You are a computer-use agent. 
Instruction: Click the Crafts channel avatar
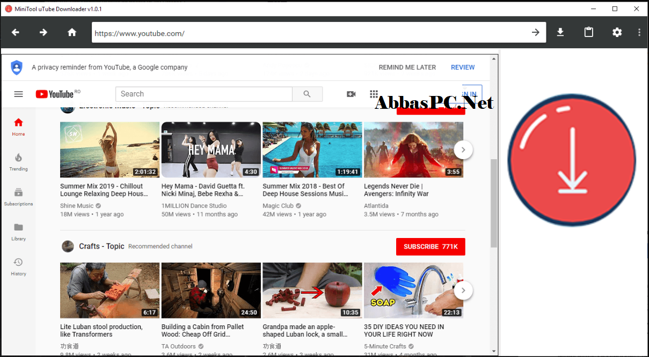coord(68,247)
